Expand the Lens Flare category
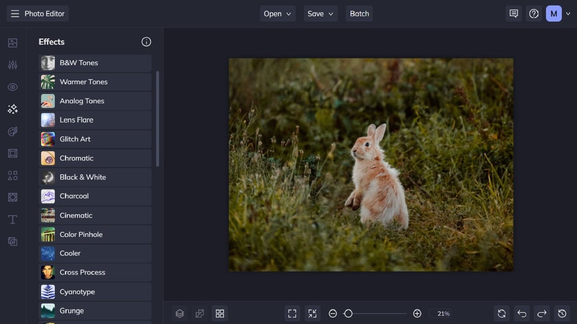Image resolution: width=577 pixels, height=324 pixels. (x=95, y=120)
